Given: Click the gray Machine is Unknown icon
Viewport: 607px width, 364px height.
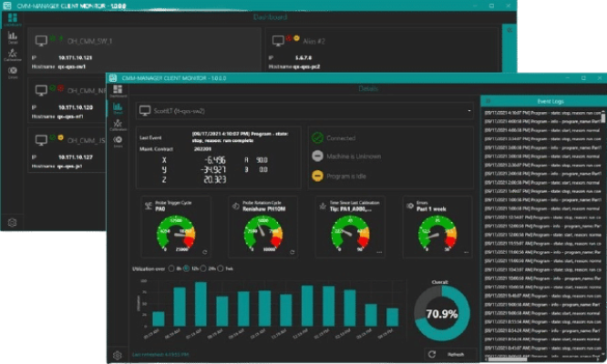Looking at the screenshot, I should coord(317,157).
